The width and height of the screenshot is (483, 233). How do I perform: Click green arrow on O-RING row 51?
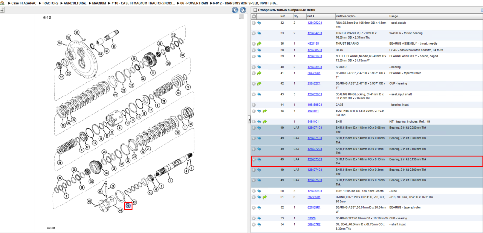pos(265,197)
